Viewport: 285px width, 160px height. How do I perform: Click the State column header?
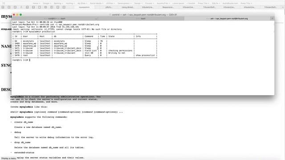[112, 36]
